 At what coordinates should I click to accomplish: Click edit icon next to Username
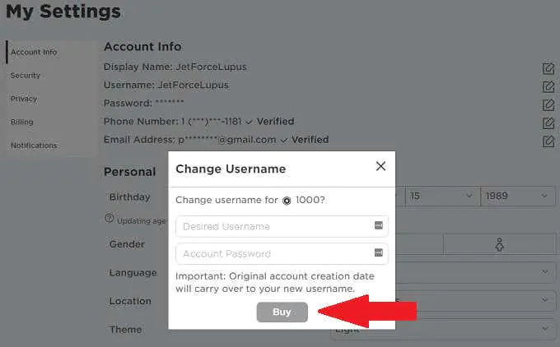click(x=548, y=86)
